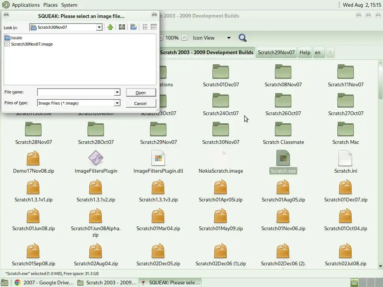The width and height of the screenshot is (383, 287).
Task: Select the Scratch.ini file
Action: click(x=346, y=162)
